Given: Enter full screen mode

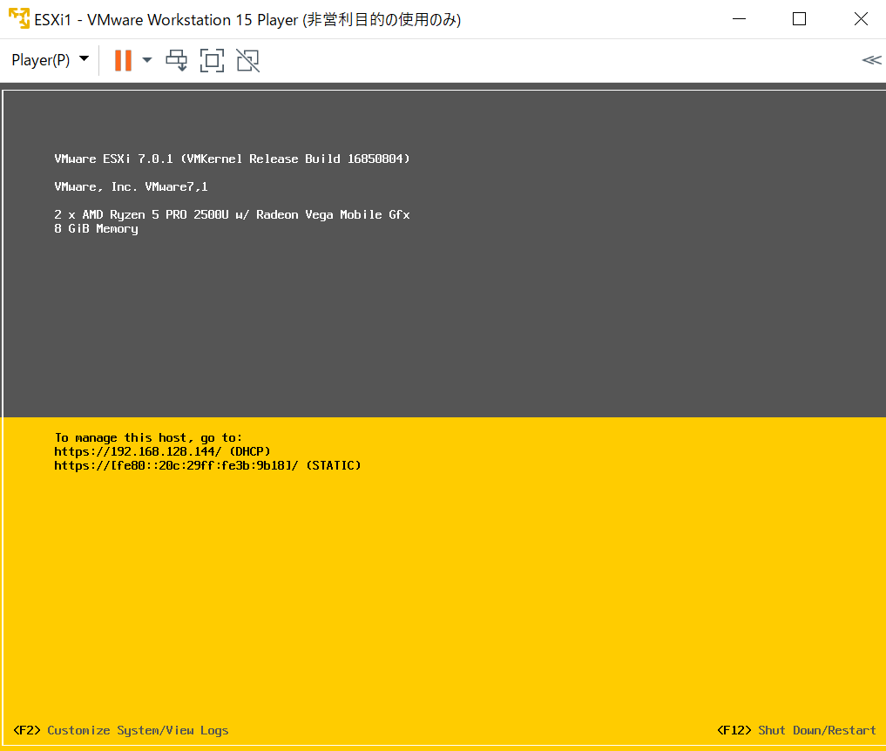Looking at the screenshot, I should 212,60.
